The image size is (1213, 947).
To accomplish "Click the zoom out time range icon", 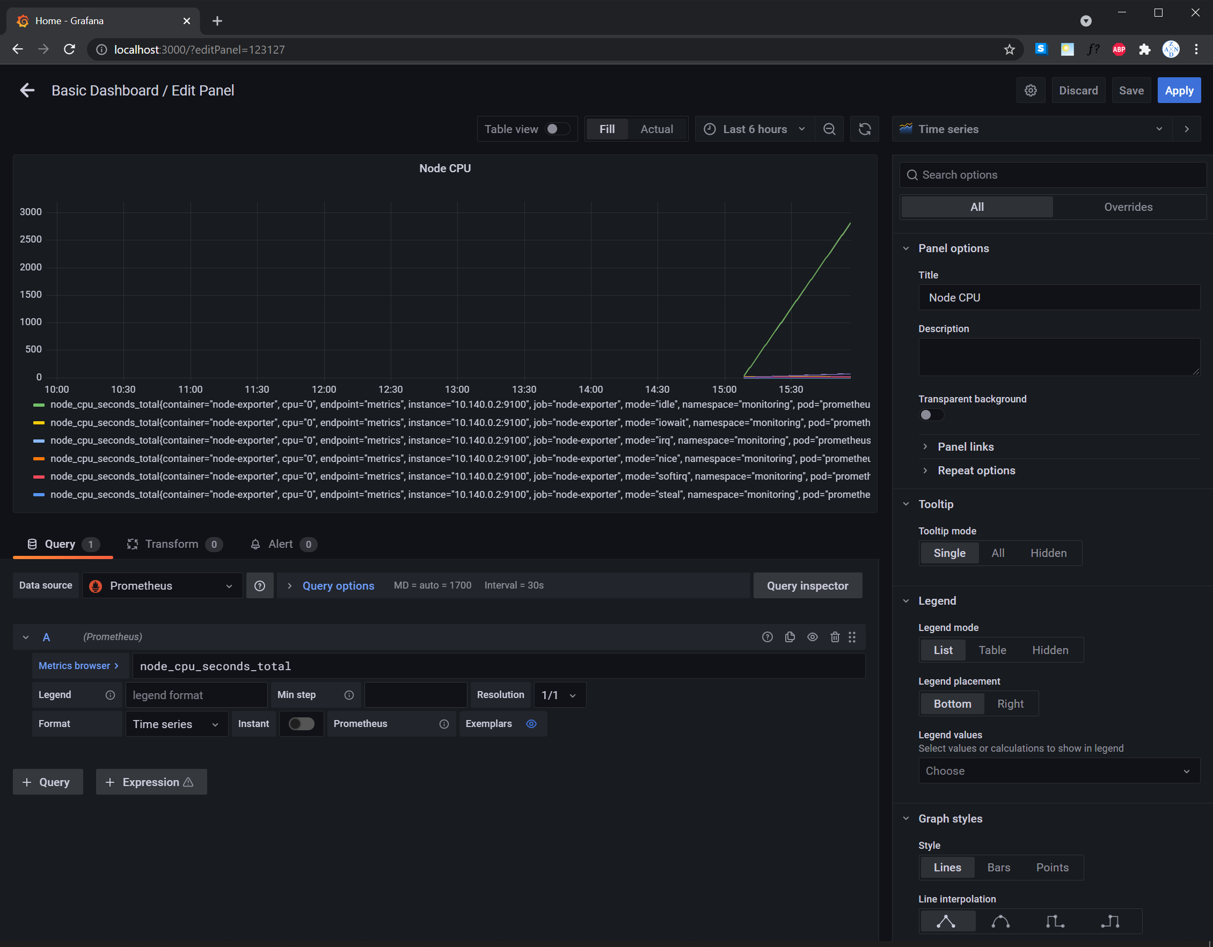I will pyautogui.click(x=829, y=129).
